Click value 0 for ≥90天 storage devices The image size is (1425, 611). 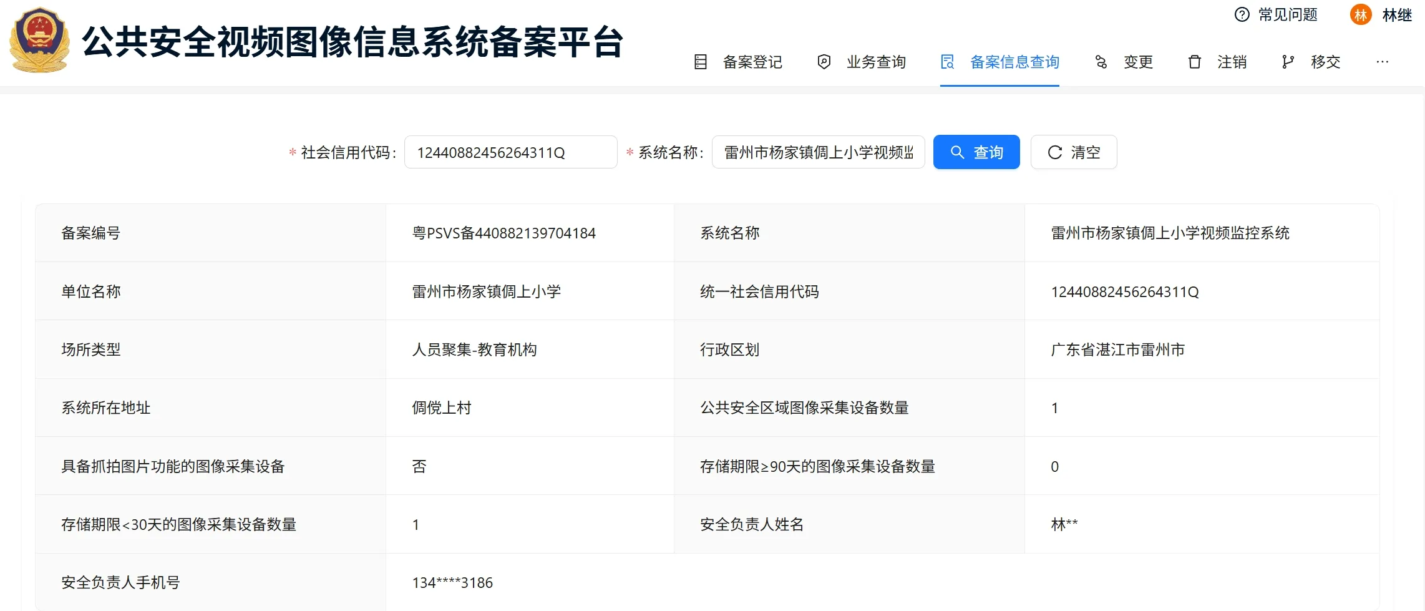point(1055,467)
